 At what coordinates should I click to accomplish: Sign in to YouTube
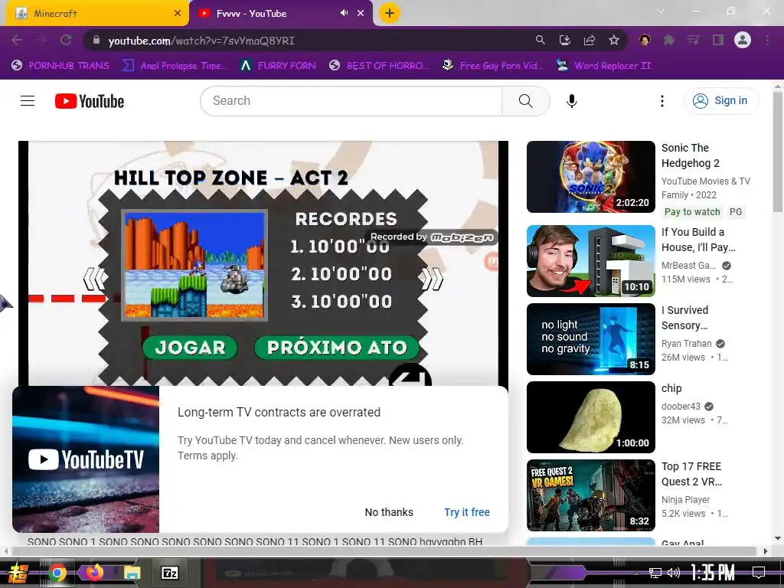click(x=720, y=101)
